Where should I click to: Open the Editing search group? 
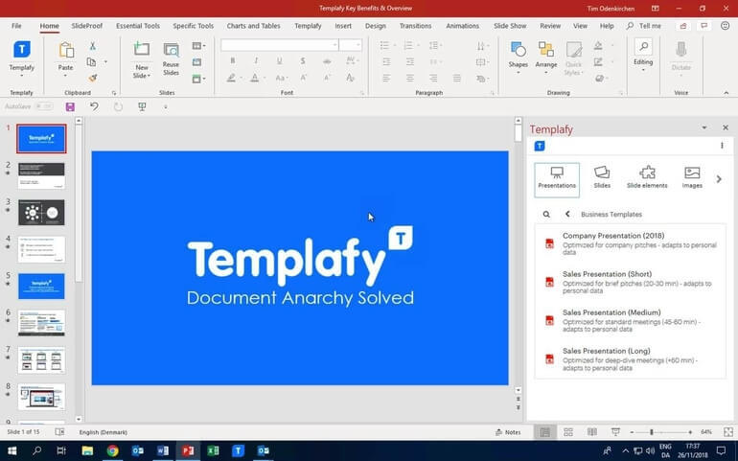point(643,55)
